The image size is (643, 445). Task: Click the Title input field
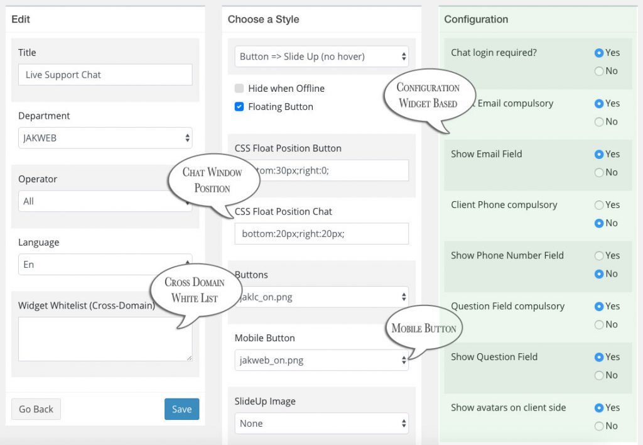click(105, 74)
